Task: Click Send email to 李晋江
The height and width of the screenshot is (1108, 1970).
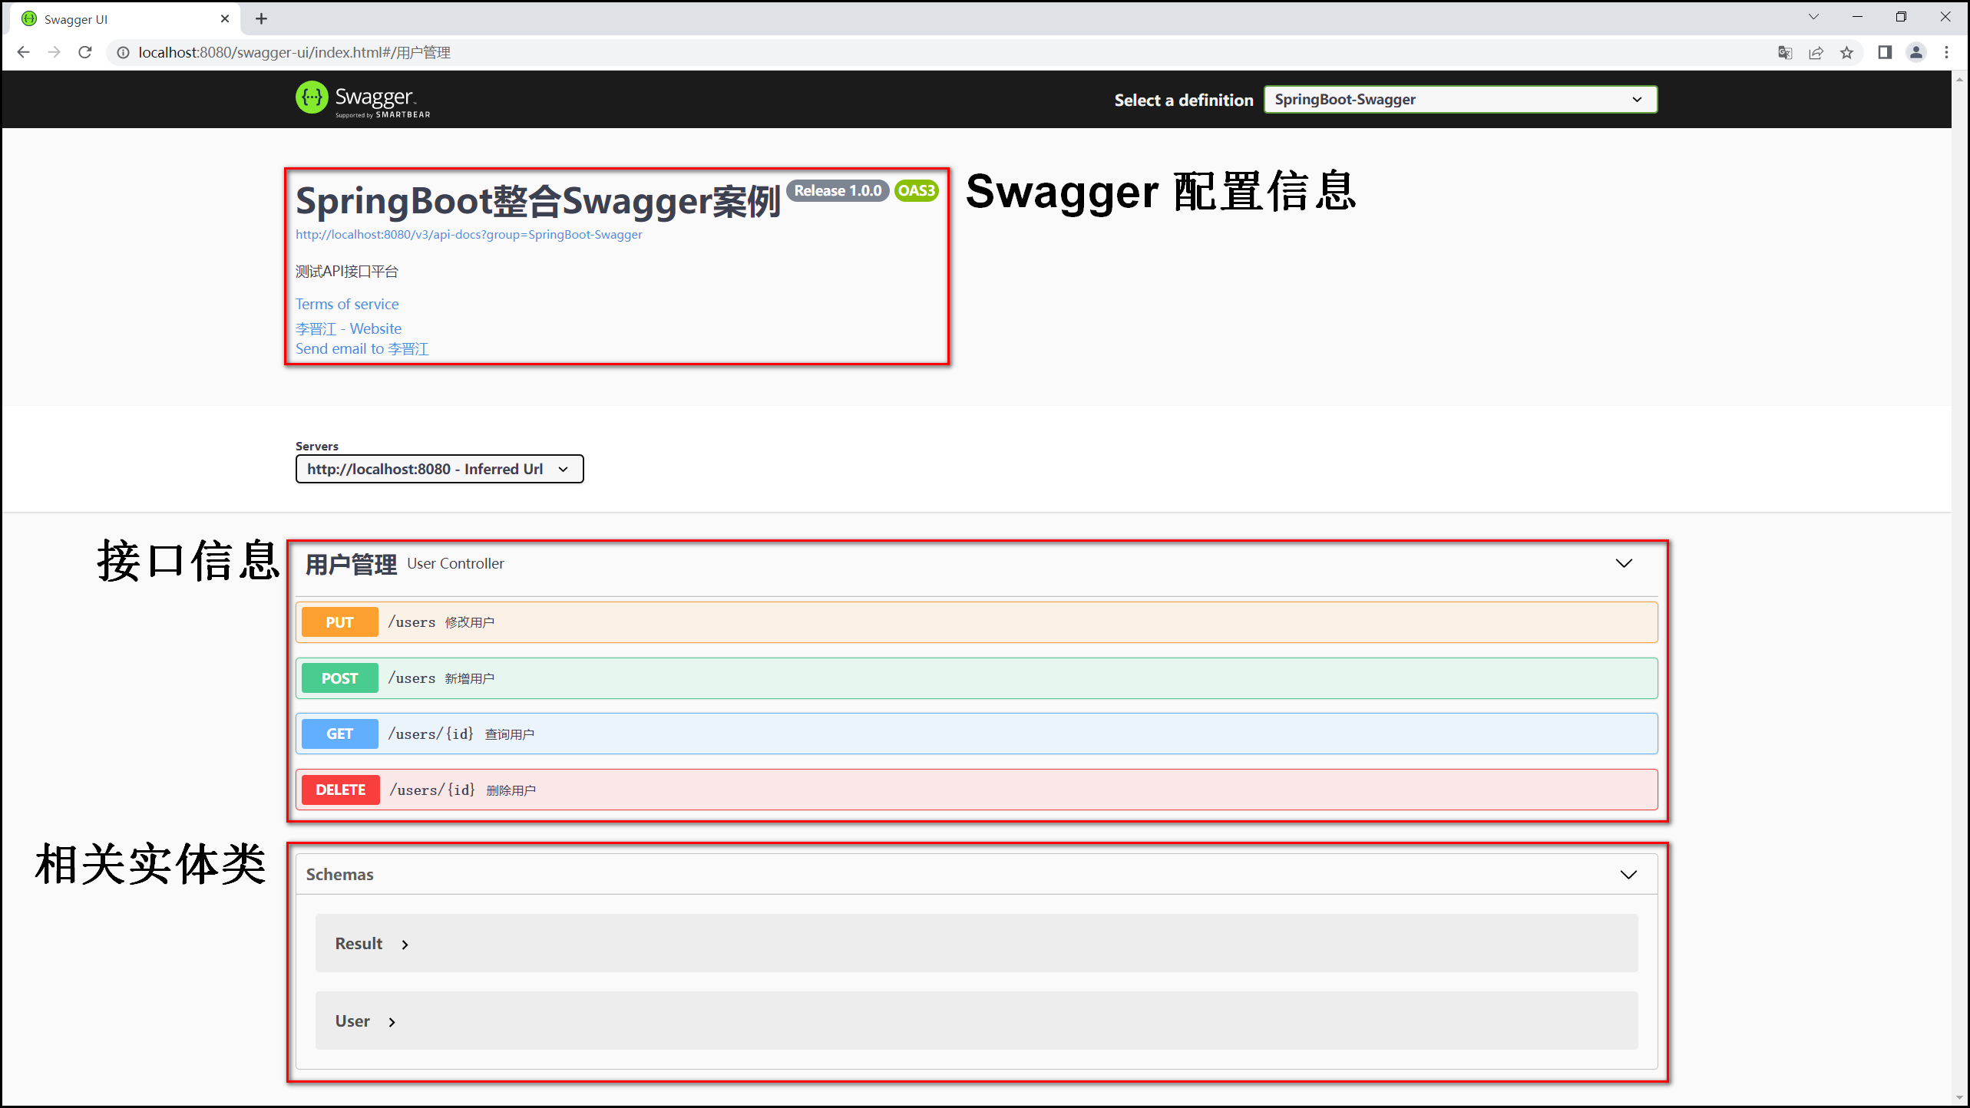Action: [362, 349]
